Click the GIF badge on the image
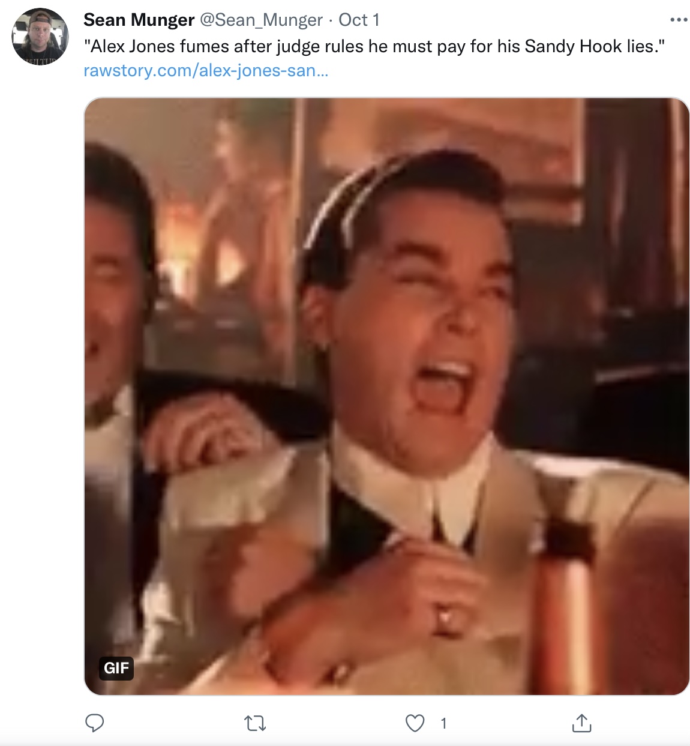 click(x=116, y=668)
